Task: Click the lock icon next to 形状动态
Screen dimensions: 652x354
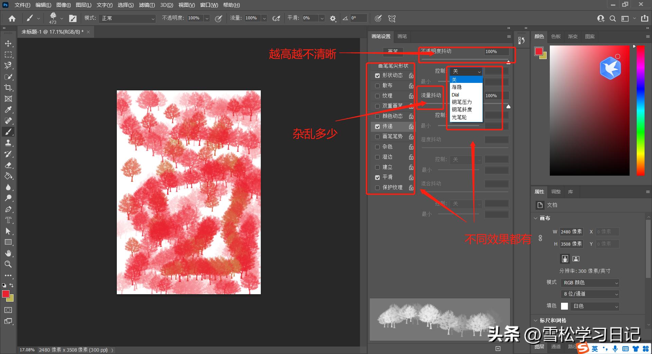Action: pyautogui.click(x=411, y=75)
